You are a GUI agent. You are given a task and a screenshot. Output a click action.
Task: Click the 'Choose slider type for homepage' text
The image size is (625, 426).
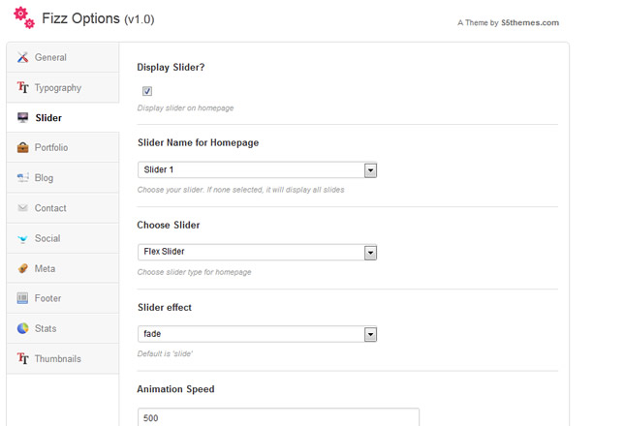194,272
